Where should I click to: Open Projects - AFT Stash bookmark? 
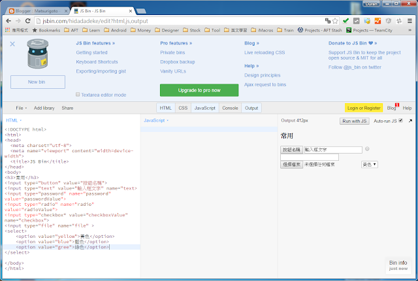coord(319,30)
